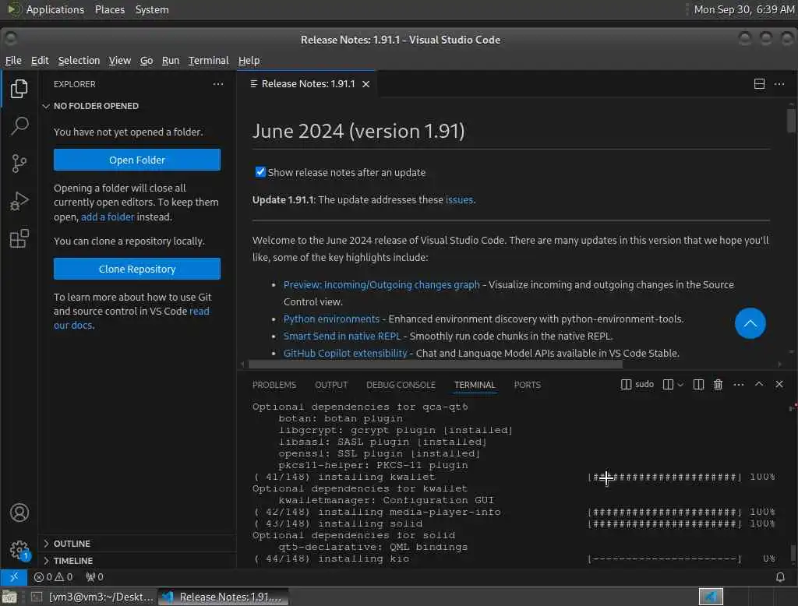Image resolution: width=798 pixels, height=606 pixels.
Task: Click the show desktop icon in taskbar
Action: (9, 597)
